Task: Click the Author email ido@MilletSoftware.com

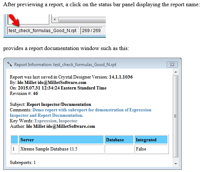Action: tap(71, 126)
